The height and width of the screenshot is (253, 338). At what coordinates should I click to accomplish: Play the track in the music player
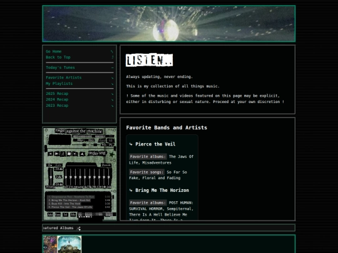tap(57, 154)
